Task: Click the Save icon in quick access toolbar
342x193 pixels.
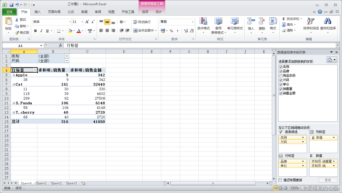Action: [11, 5]
